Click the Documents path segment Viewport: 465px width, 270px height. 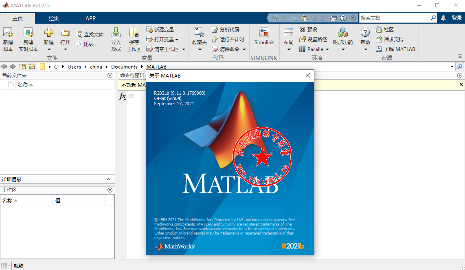click(124, 66)
